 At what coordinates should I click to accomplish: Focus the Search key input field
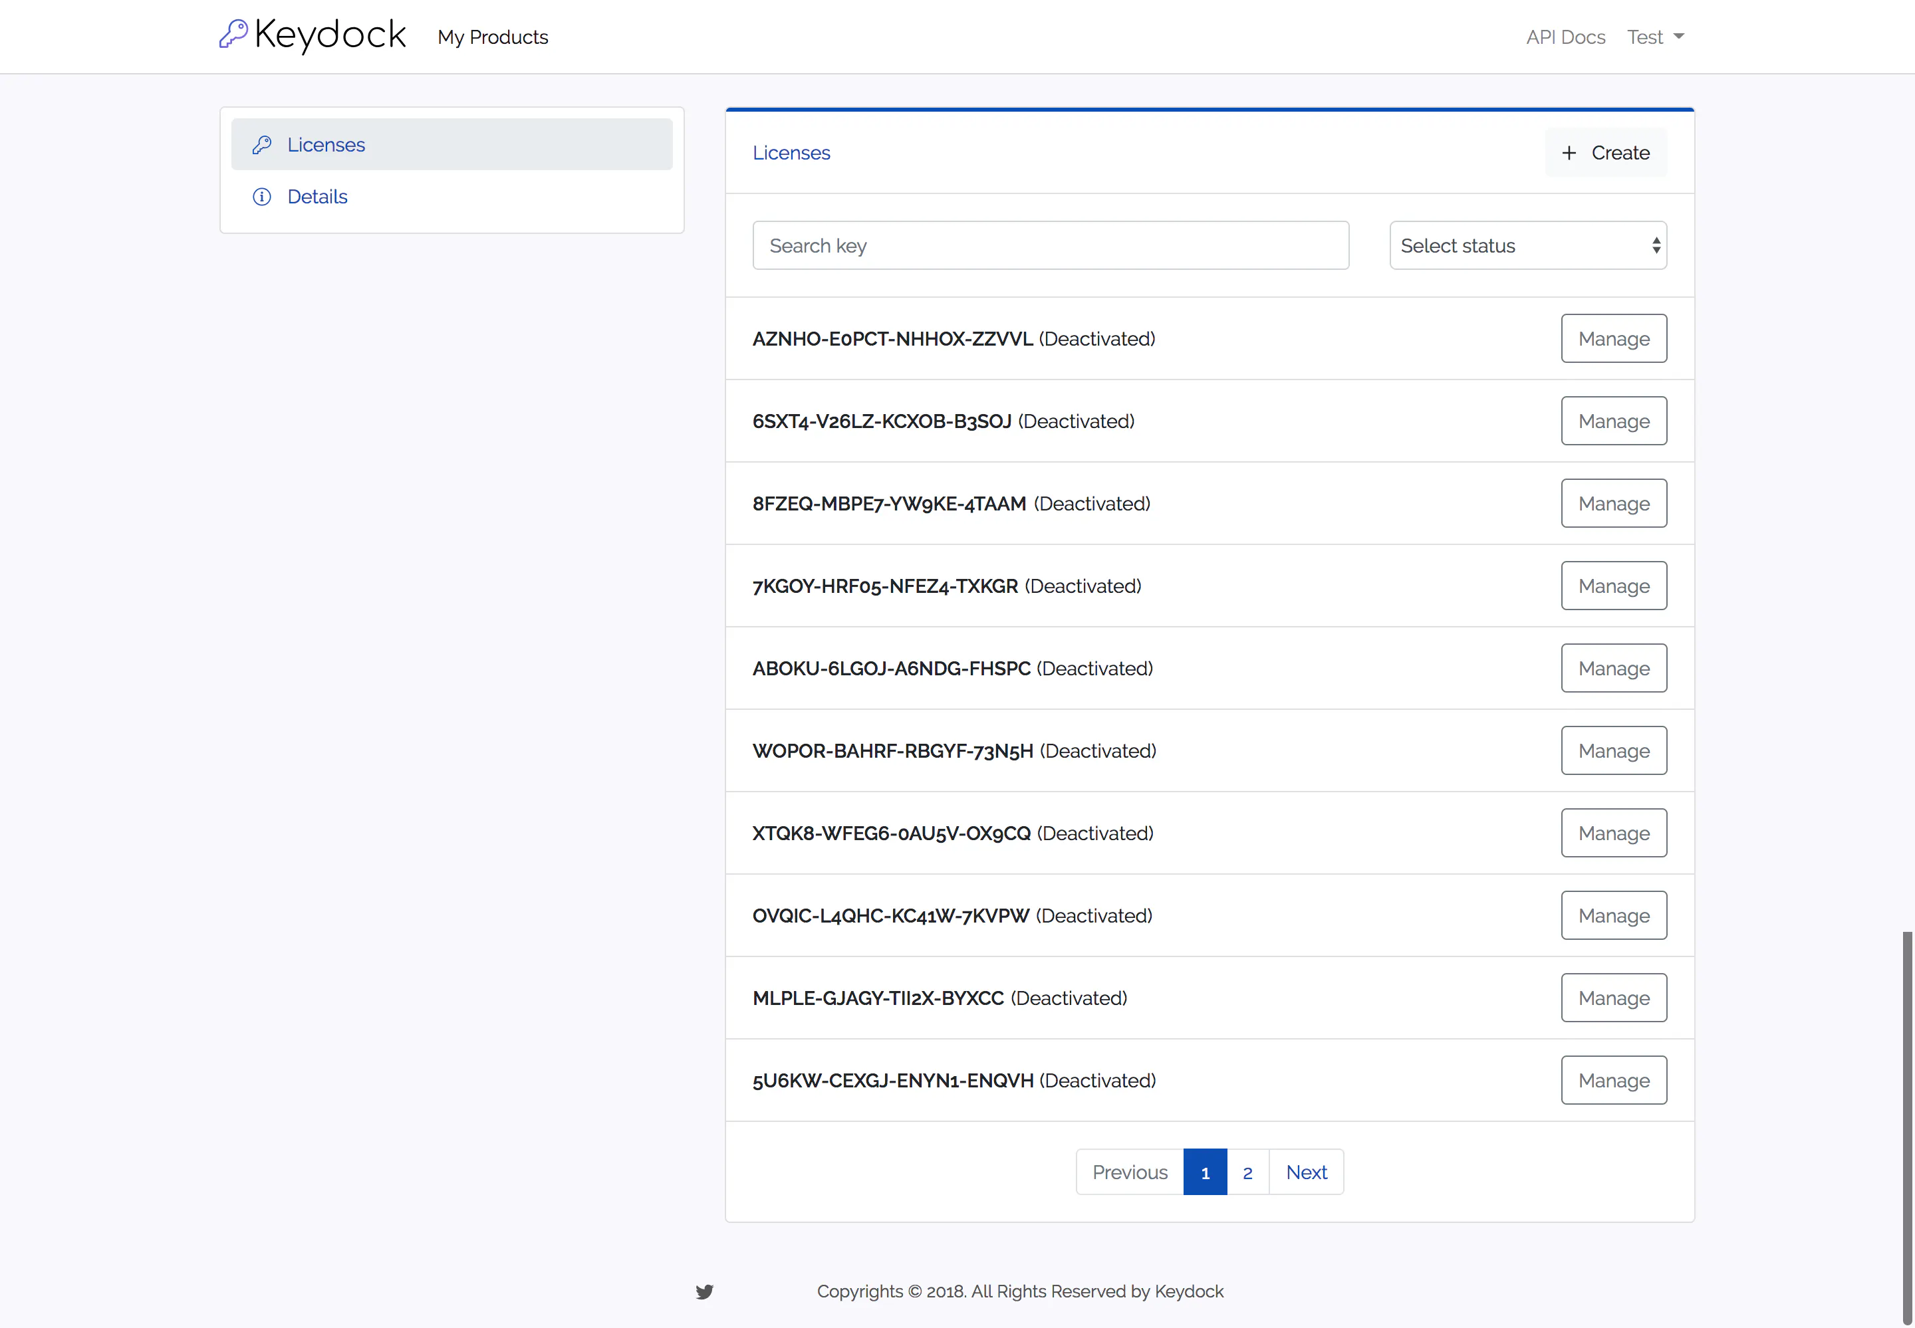(x=1051, y=245)
